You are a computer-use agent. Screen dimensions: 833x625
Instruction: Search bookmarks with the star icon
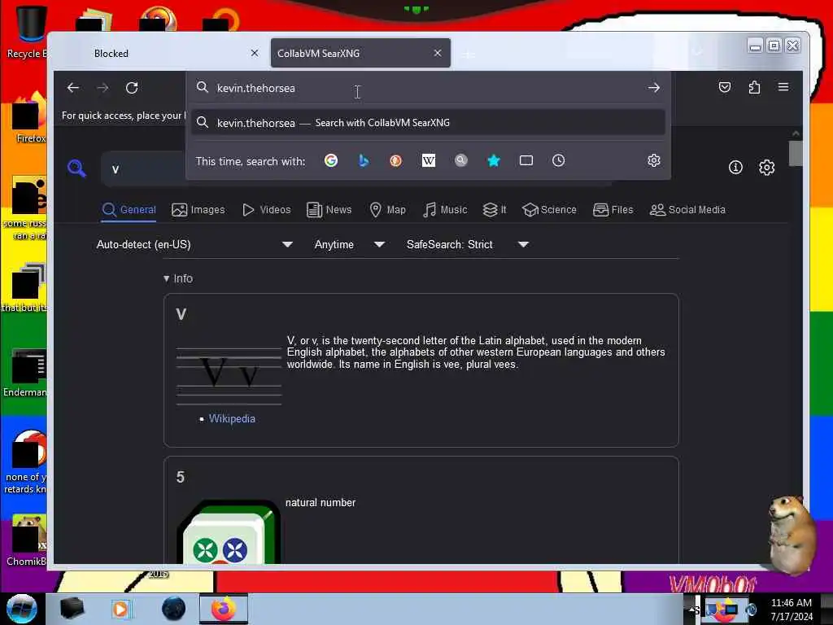(x=494, y=160)
